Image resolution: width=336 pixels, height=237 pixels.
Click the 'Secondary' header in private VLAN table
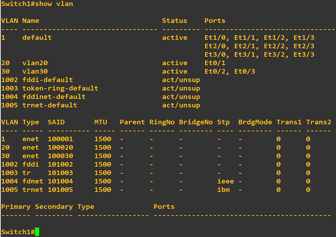click(x=54, y=207)
